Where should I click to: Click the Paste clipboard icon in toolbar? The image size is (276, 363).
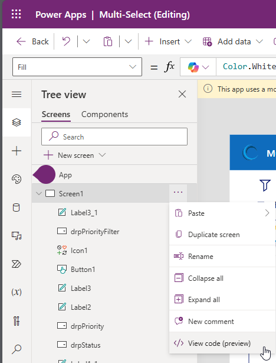click(108, 41)
